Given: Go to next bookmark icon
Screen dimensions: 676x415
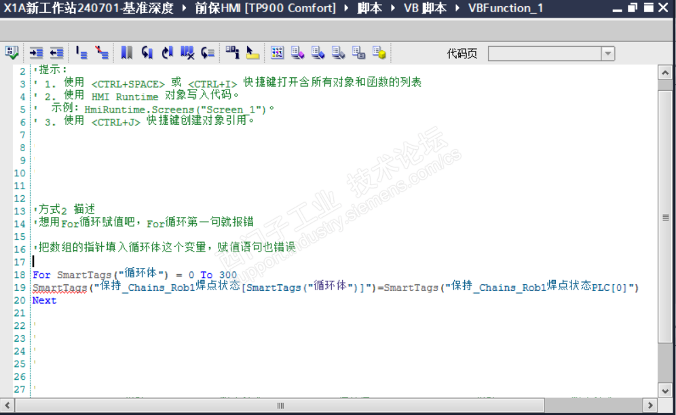Looking at the screenshot, I should click(x=167, y=53).
